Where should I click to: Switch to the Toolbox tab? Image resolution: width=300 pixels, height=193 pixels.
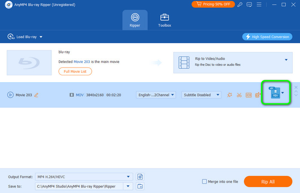tap(165, 20)
